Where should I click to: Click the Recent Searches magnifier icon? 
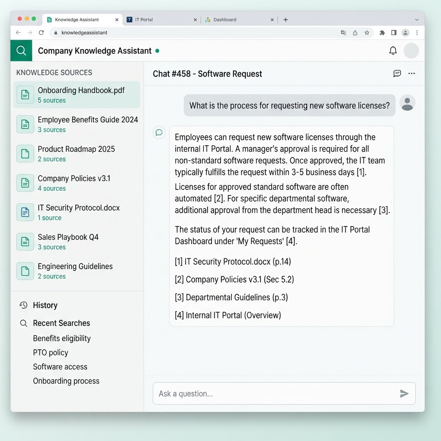tap(24, 323)
